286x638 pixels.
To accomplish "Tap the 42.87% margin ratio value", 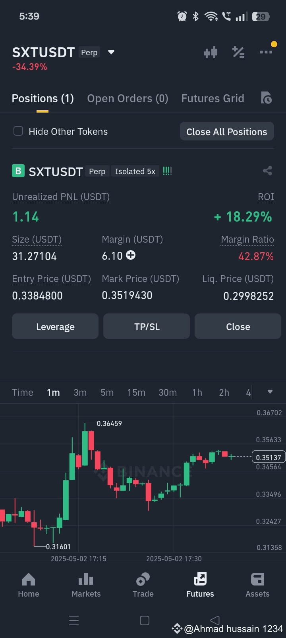I will tap(256, 257).
